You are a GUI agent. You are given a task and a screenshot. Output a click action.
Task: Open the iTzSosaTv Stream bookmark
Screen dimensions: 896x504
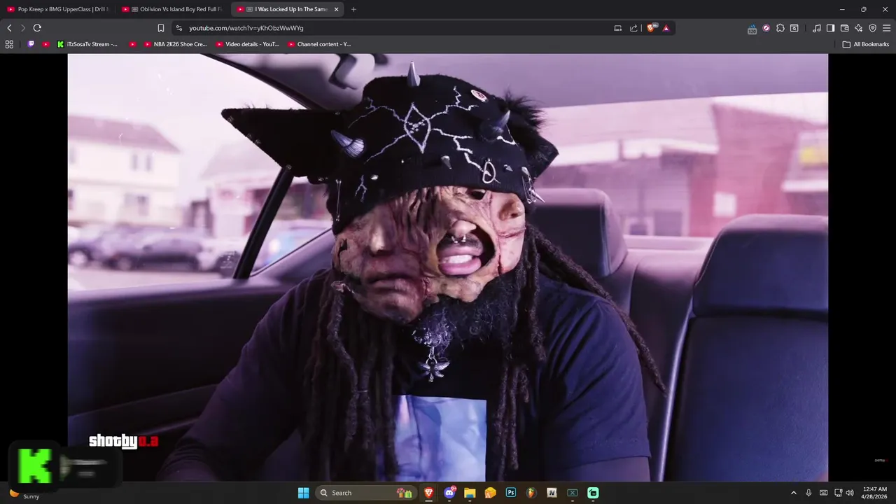coord(87,44)
